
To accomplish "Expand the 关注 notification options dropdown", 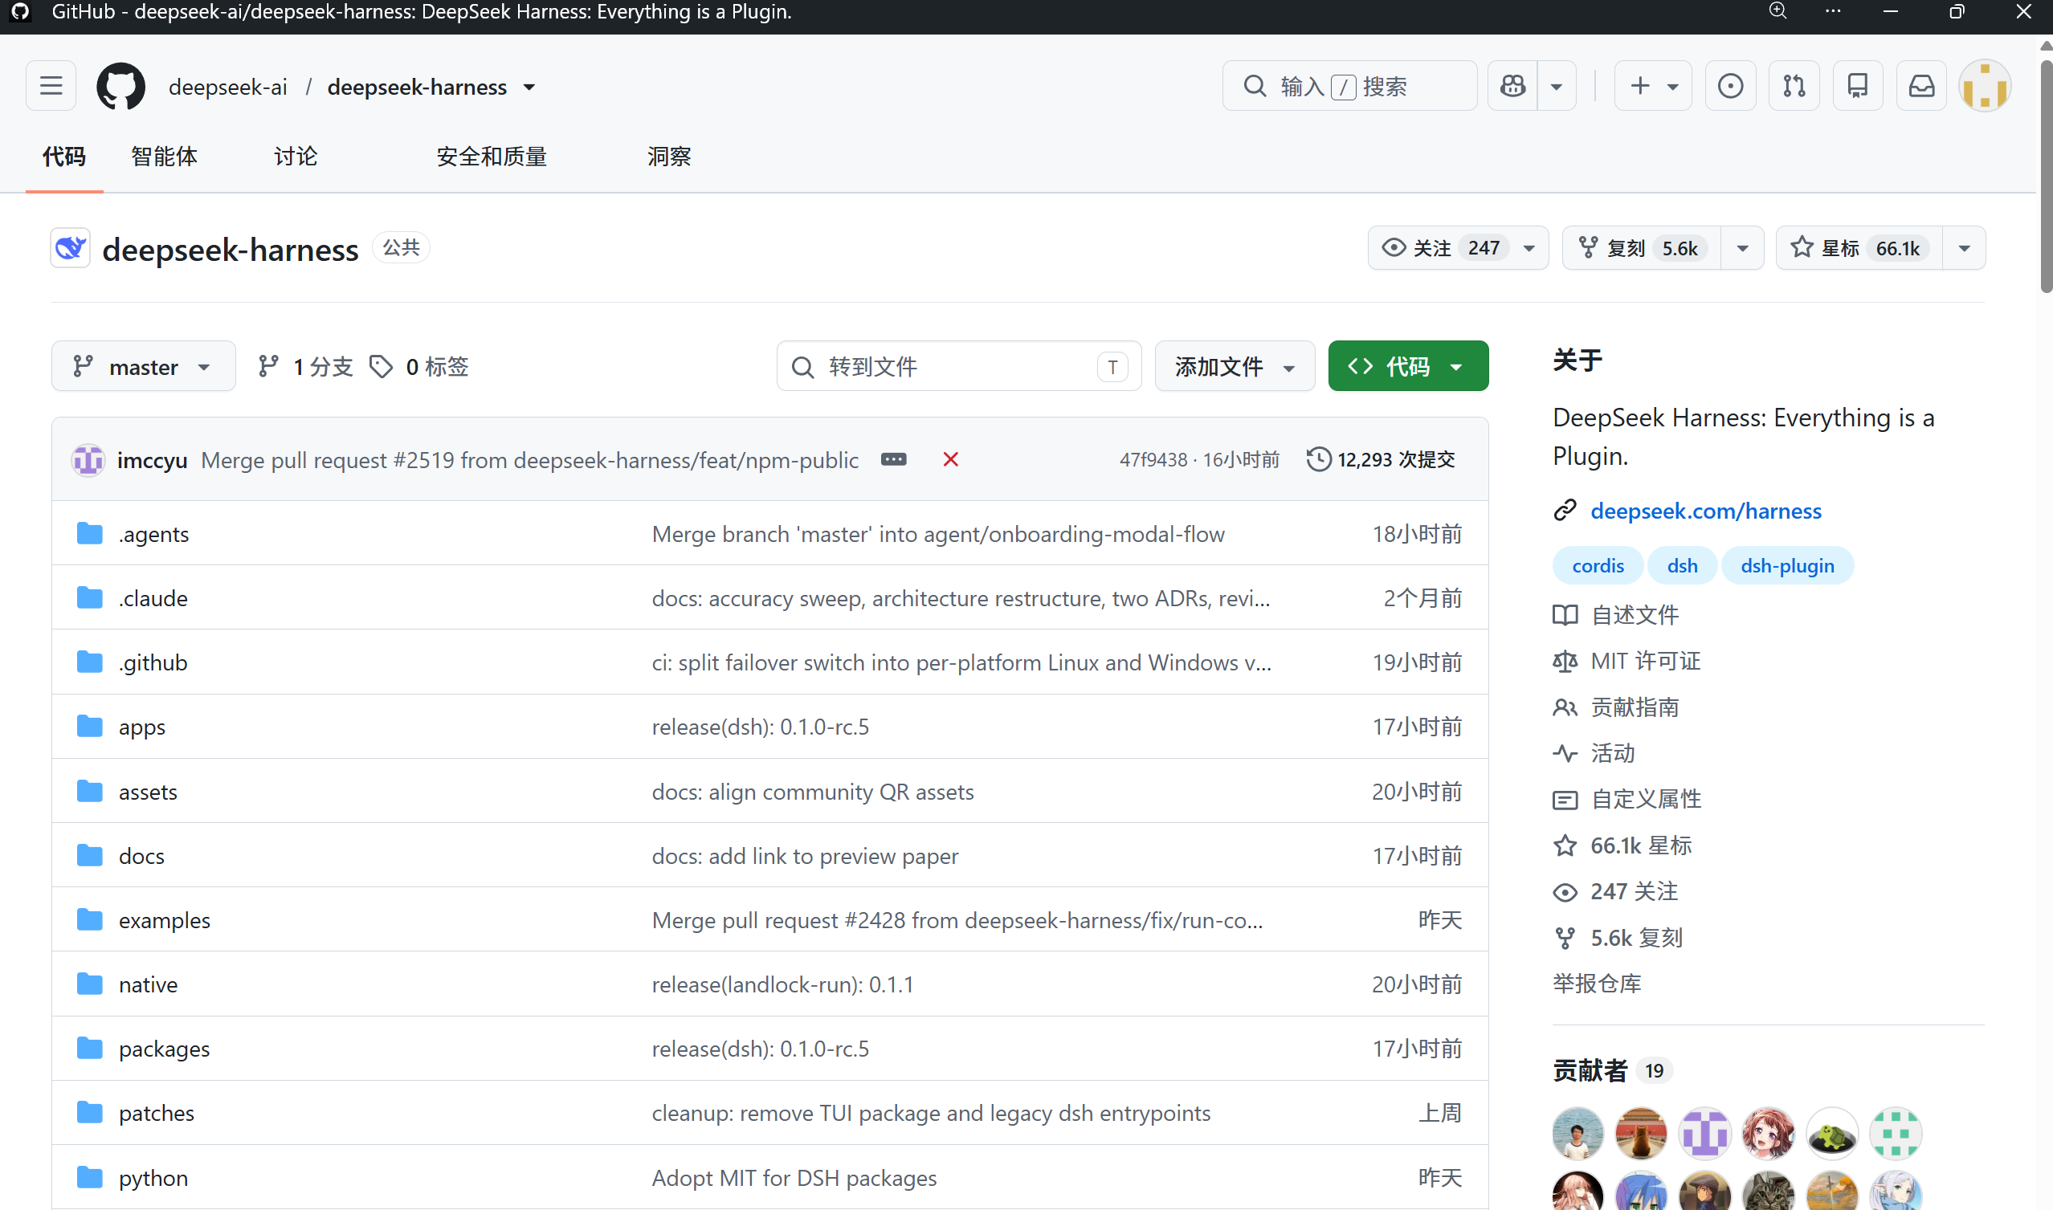I will tap(1530, 248).
